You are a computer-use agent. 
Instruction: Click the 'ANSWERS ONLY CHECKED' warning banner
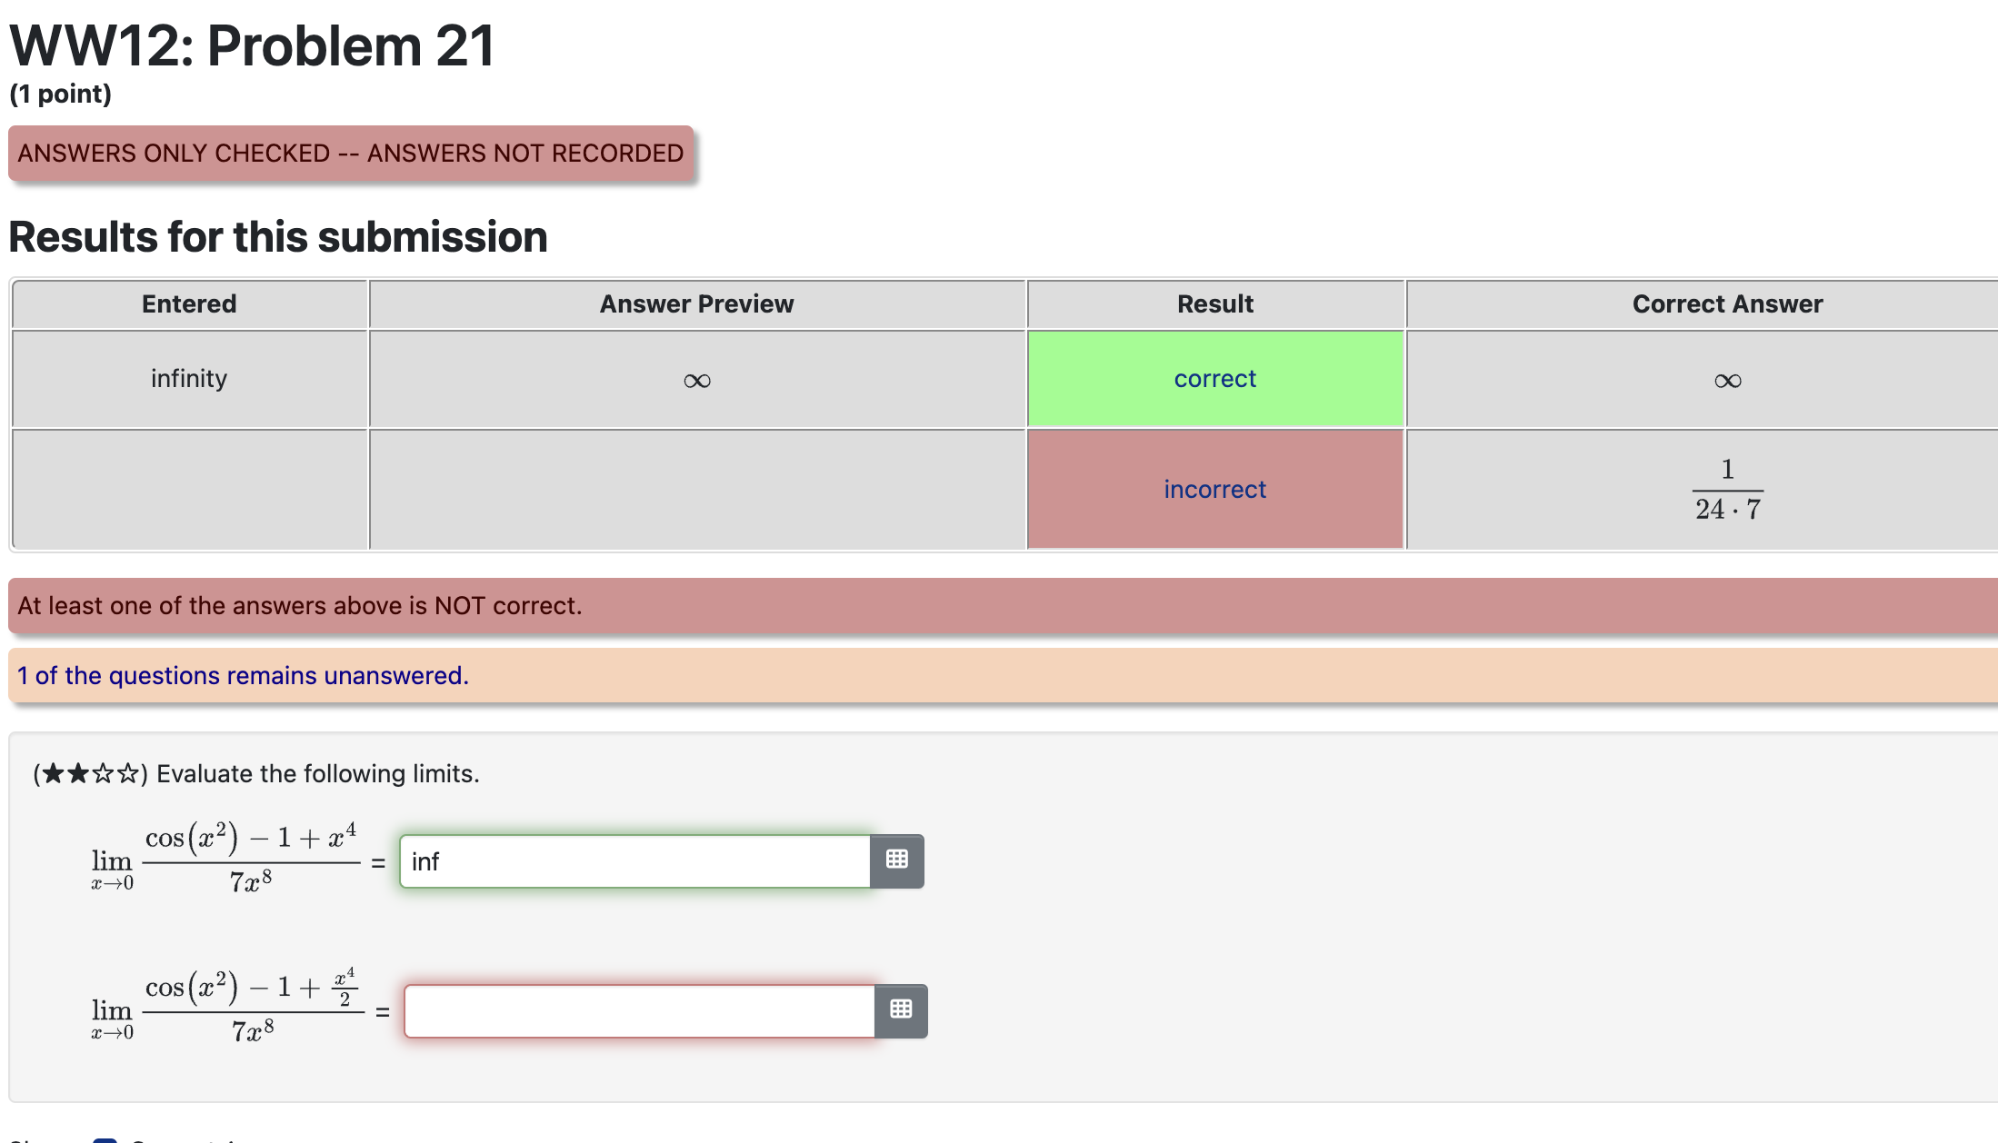pyautogui.click(x=351, y=154)
